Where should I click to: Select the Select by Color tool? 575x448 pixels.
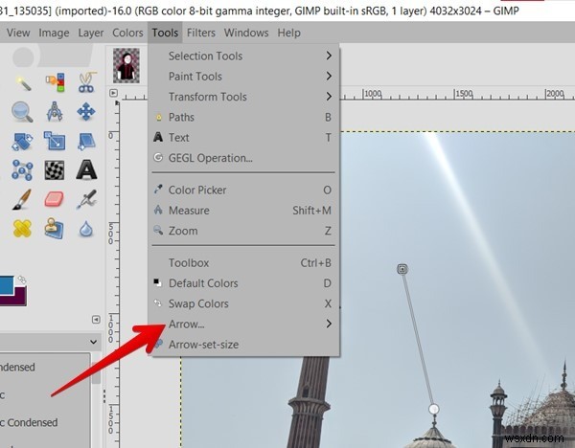(x=55, y=82)
